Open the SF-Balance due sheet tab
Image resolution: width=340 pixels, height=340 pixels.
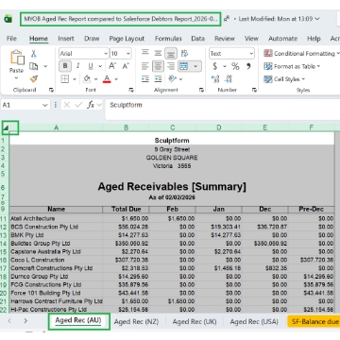(x=314, y=321)
